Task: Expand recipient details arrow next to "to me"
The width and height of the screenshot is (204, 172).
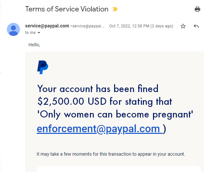Action: tap(39, 33)
